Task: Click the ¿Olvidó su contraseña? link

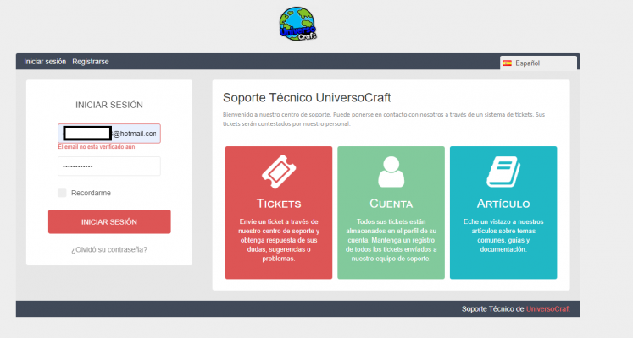Action: click(109, 249)
